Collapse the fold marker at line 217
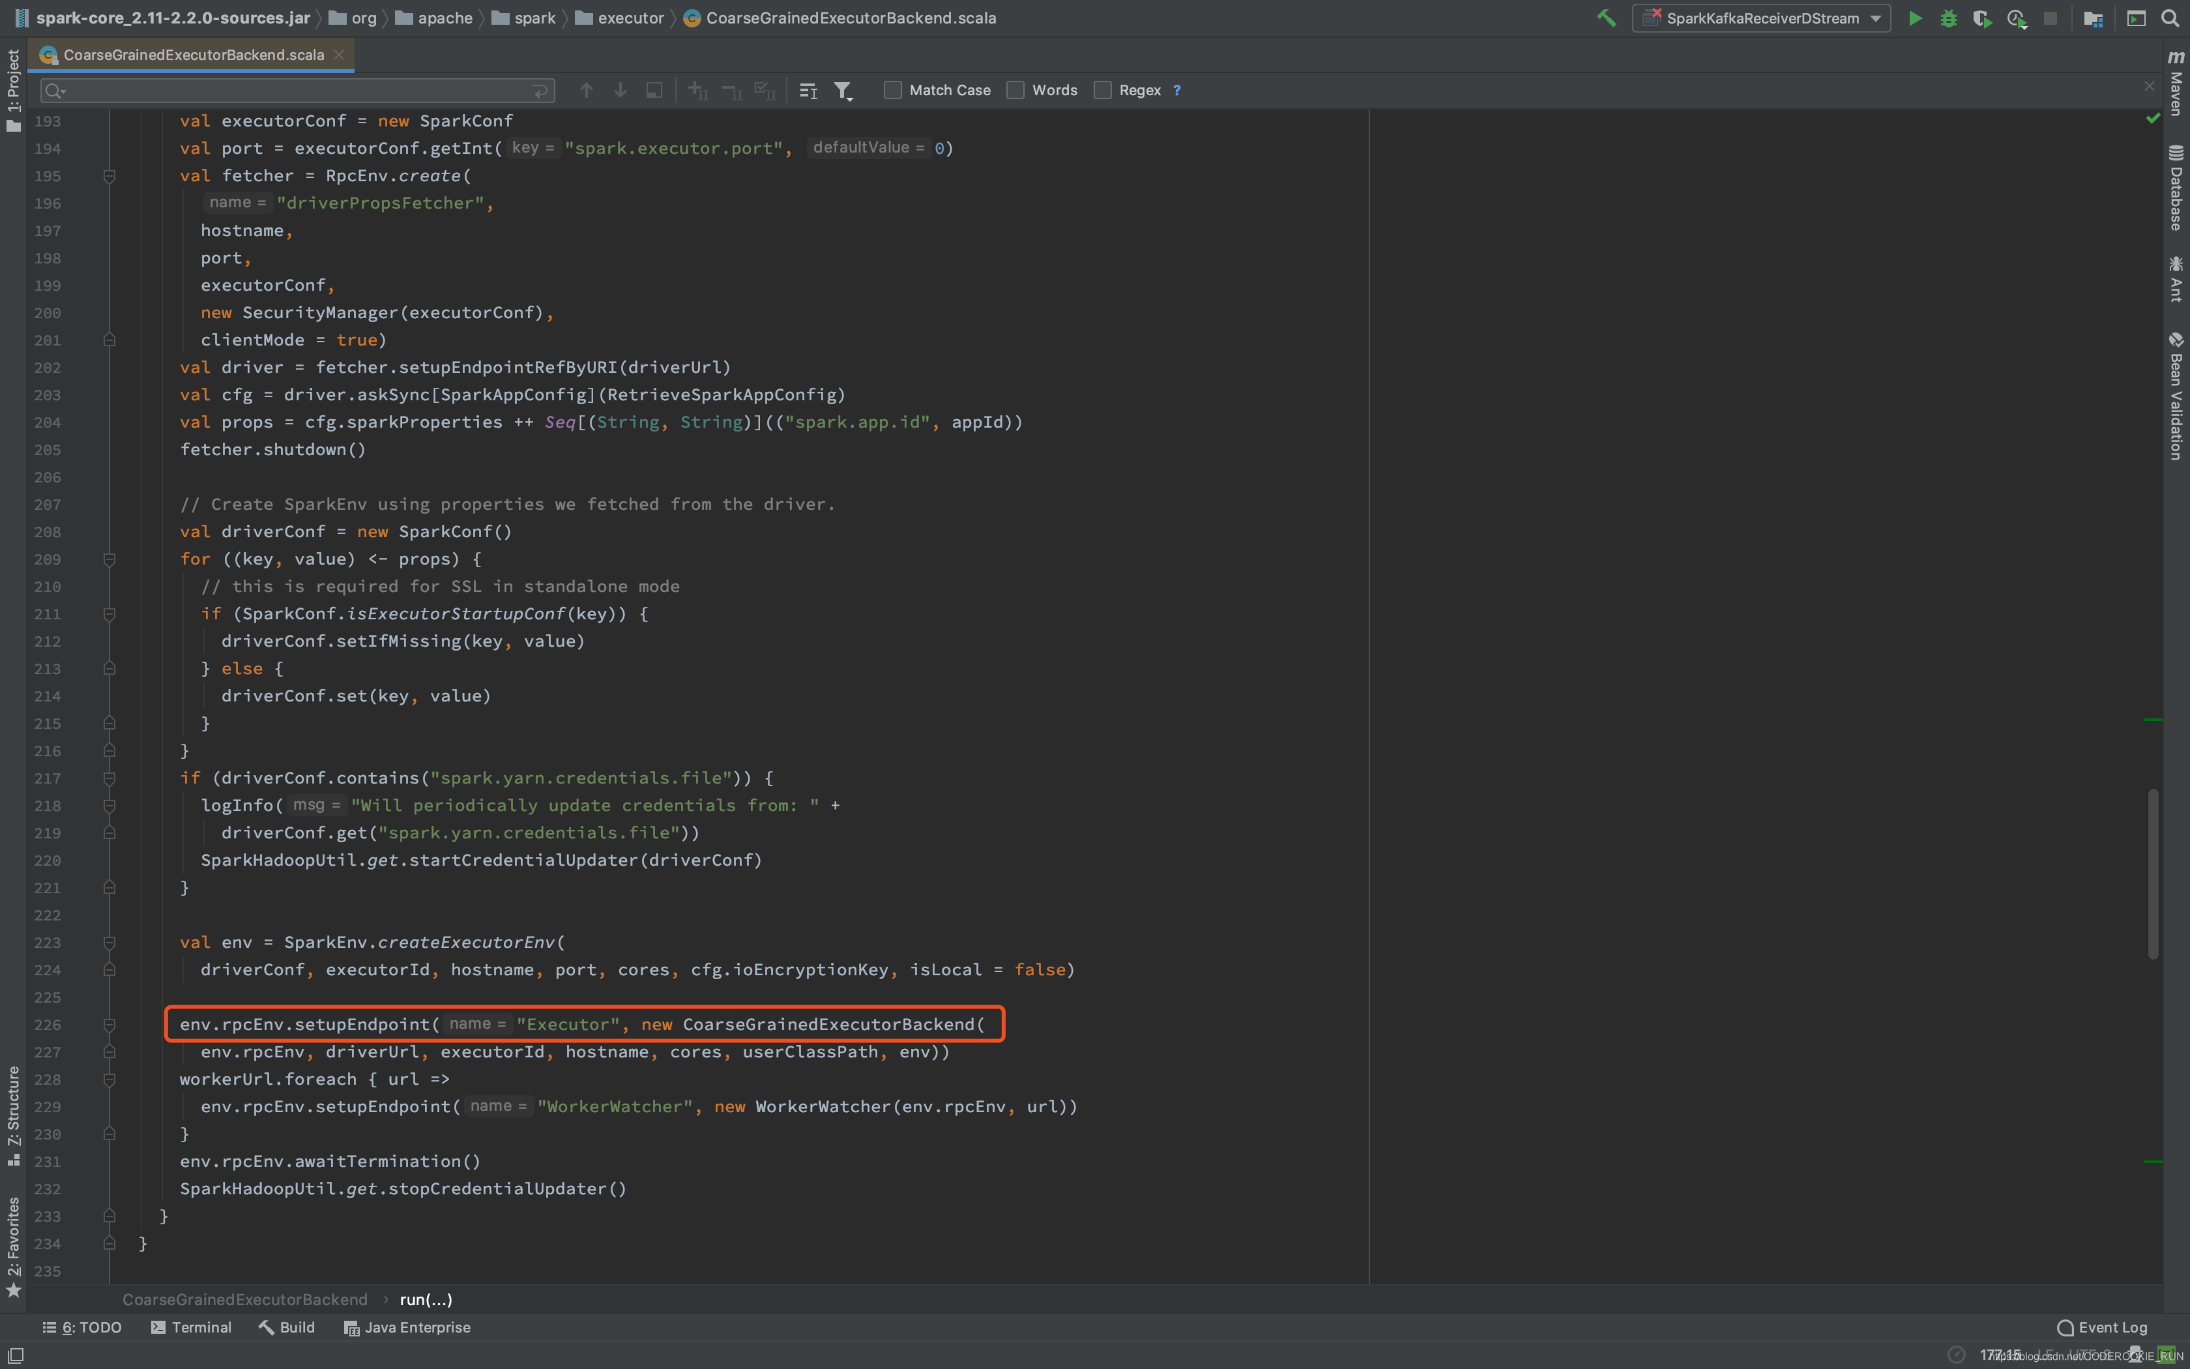 tap(109, 778)
